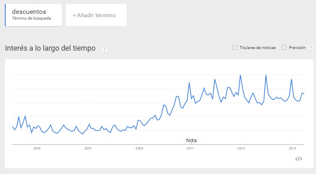Toggle the Previsión checkbox
The width and height of the screenshot is (316, 174).
tap(284, 47)
